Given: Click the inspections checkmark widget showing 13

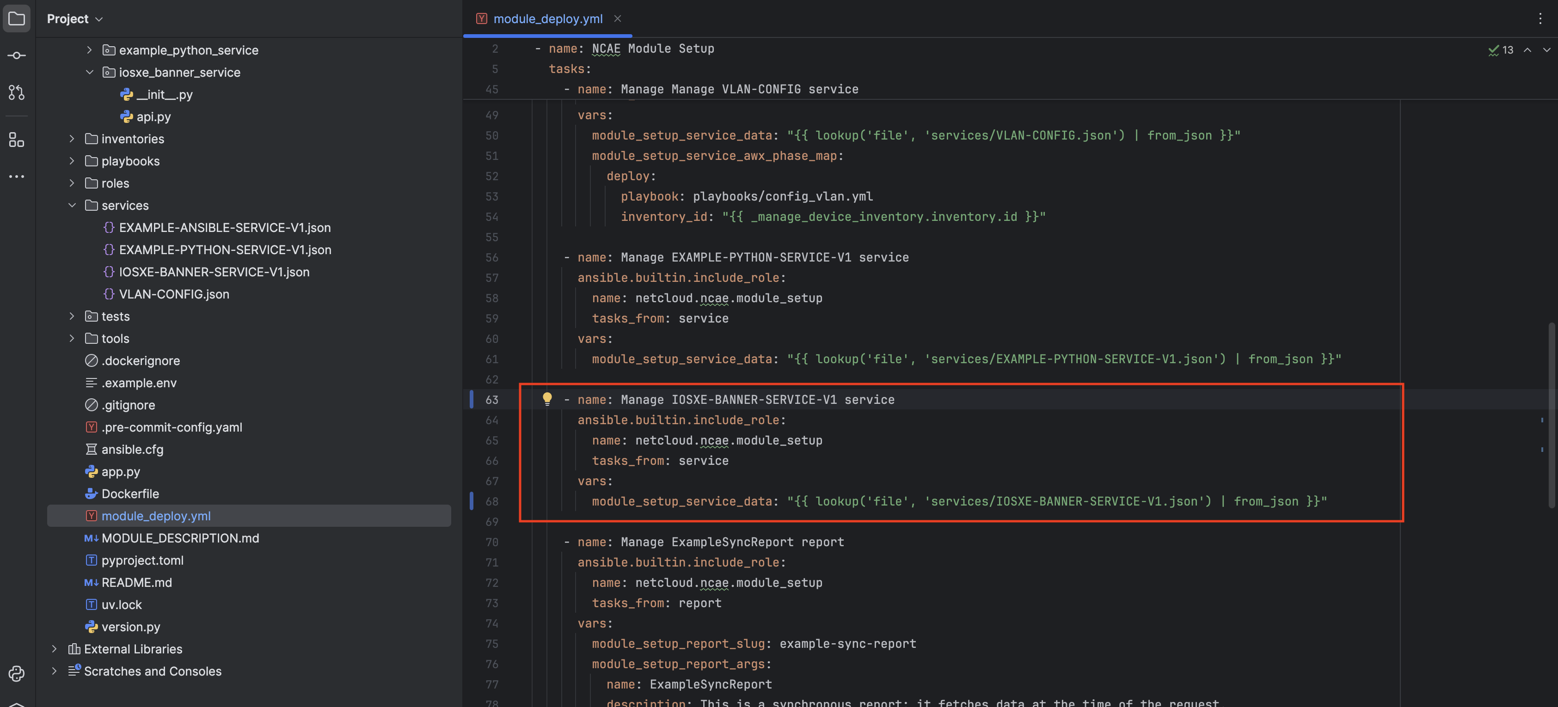Looking at the screenshot, I should click(1501, 50).
